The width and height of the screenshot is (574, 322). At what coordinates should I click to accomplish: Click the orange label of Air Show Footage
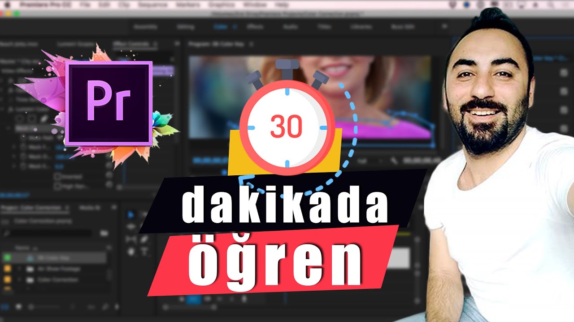[x=7, y=269]
